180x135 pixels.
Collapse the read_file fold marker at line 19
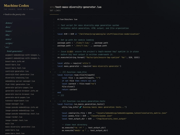click(50, 72)
